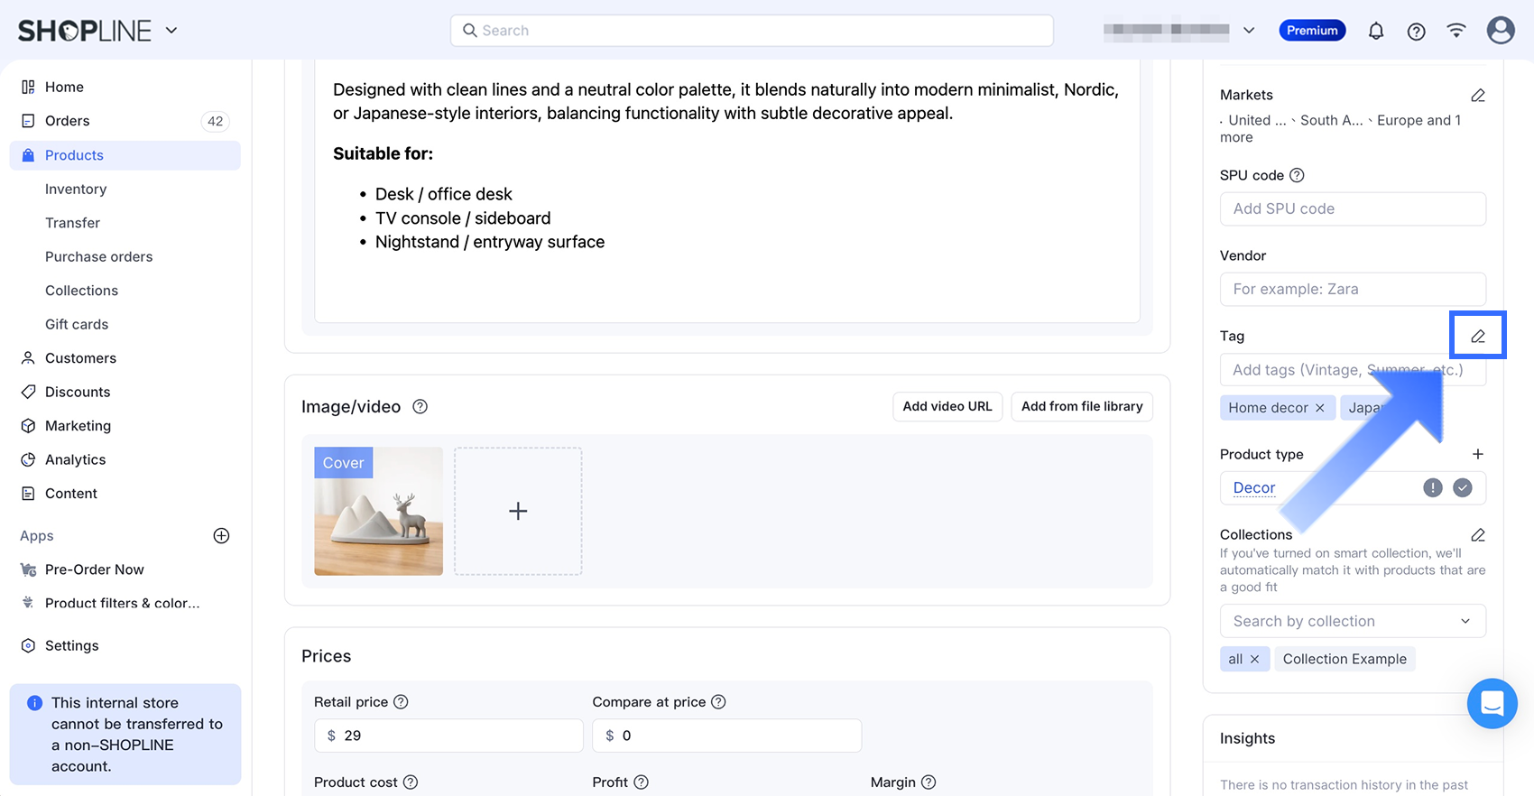This screenshot has height=796, width=1534.
Task: Open the Analytics menu item
Action: coord(75,459)
